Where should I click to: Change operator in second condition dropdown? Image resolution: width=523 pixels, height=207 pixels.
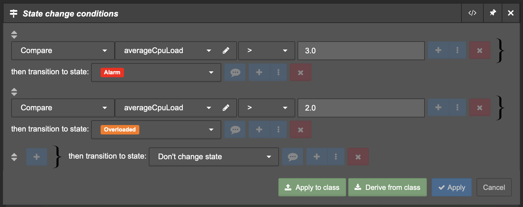[267, 108]
